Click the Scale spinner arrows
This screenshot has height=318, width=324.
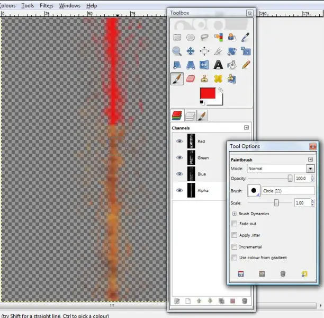pyautogui.click(x=313, y=203)
